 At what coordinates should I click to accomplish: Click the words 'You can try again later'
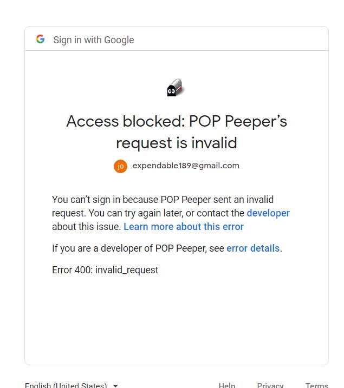point(136,213)
